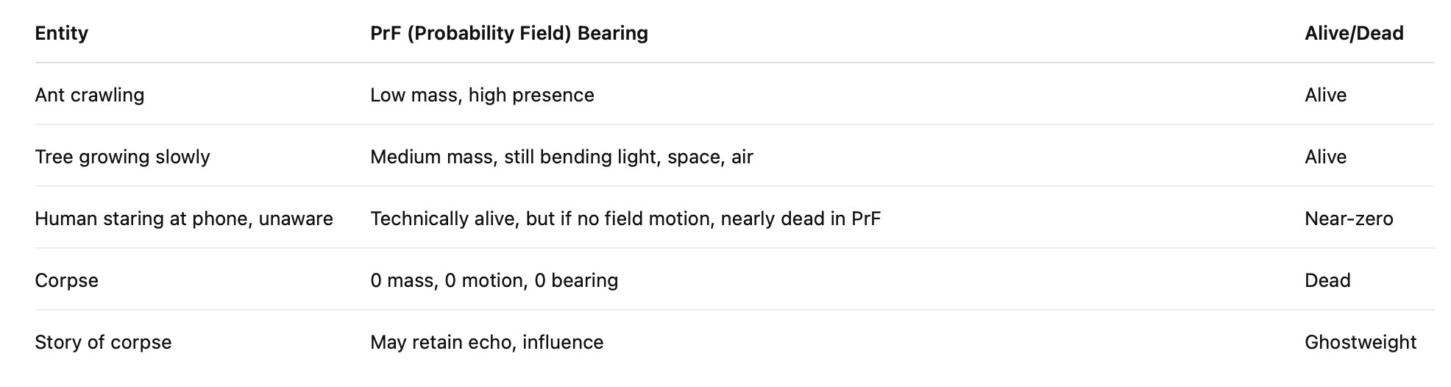Image resolution: width=1451 pixels, height=387 pixels.
Task: Click 'Low mass, high presence' cell
Action: [481, 95]
